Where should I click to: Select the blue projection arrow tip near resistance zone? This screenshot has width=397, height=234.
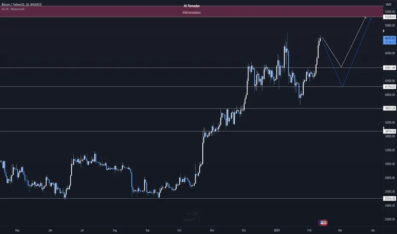[370, 19]
